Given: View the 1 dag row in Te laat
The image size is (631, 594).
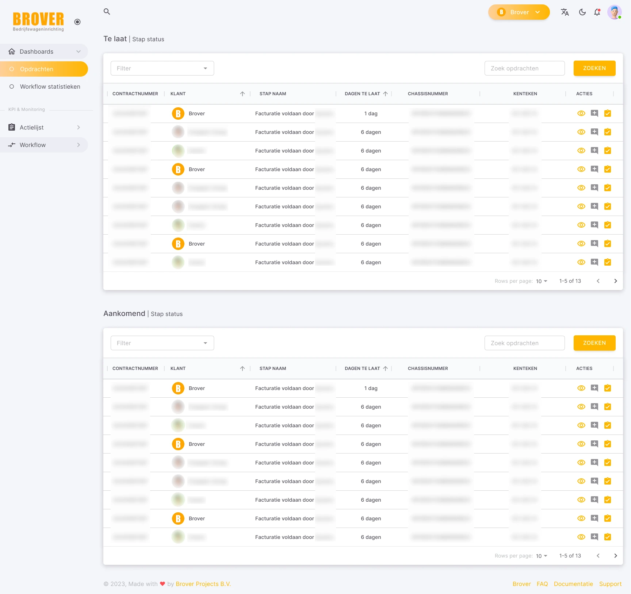Looking at the screenshot, I should click(x=581, y=113).
